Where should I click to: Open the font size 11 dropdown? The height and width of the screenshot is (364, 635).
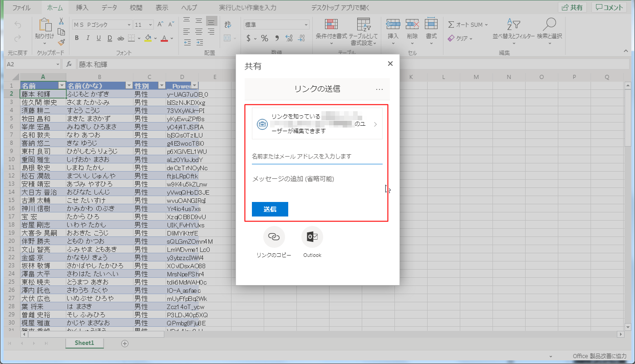(151, 25)
